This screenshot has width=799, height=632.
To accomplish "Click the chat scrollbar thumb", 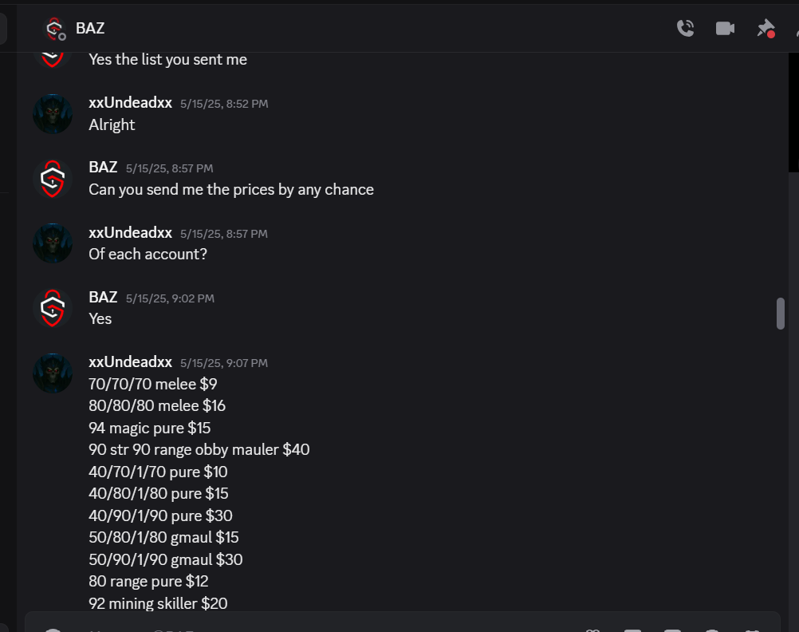I will 780,314.
